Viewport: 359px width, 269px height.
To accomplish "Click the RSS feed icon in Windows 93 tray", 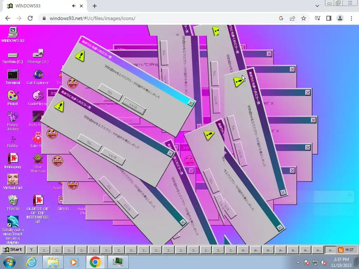I will click(x=340, y=250).
